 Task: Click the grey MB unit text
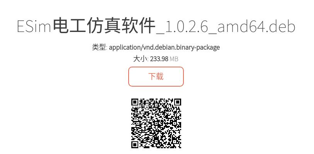tap(174, 59)
